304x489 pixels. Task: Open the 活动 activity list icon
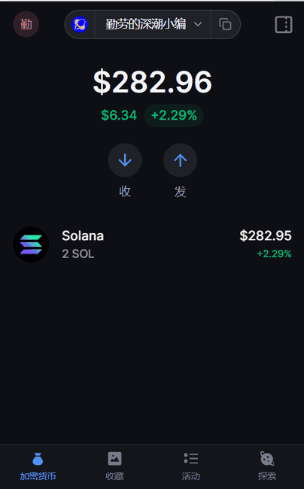tap(191, 458)
